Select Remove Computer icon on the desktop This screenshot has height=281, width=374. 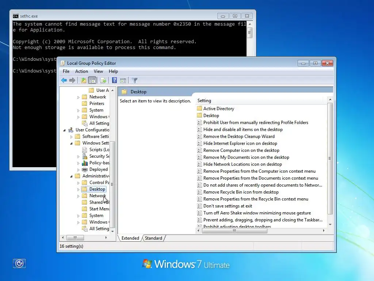coord(241,150)
